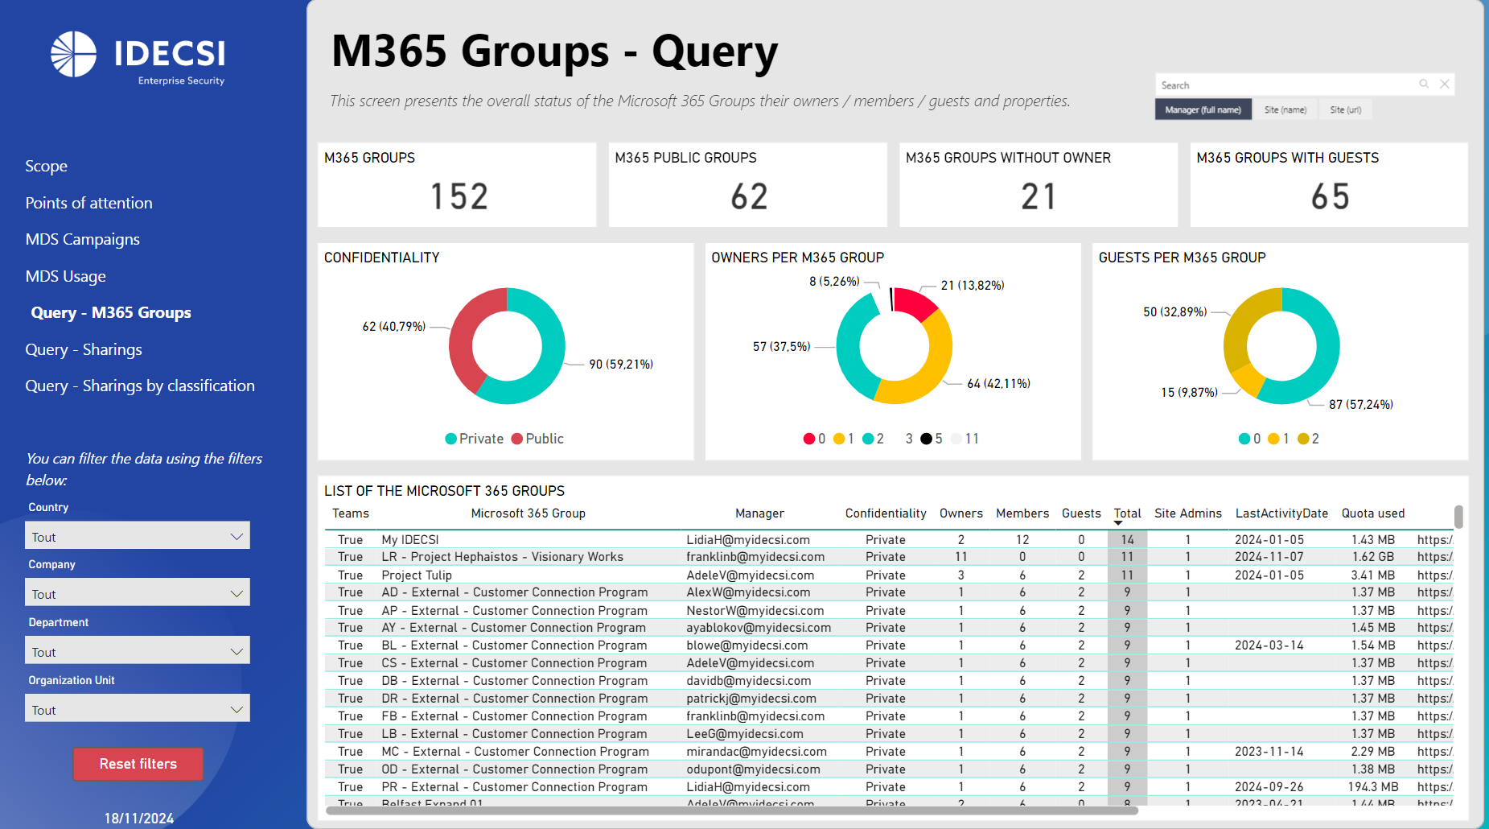The image size is (1489, 829).
Task: Clear the search with the X icon
Action: tap(1445, 84)
